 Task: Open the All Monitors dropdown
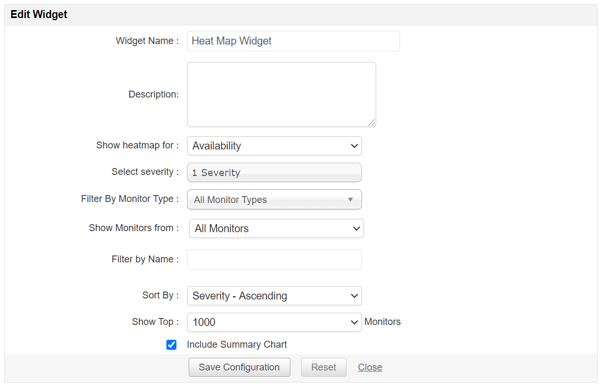pyautogui.click(x=276, y=228)
